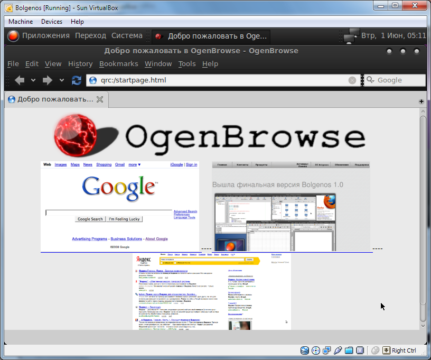Clear the address bar with the X icon
The width and height of the screenshot is (431, 360).
tap(352, 80)
